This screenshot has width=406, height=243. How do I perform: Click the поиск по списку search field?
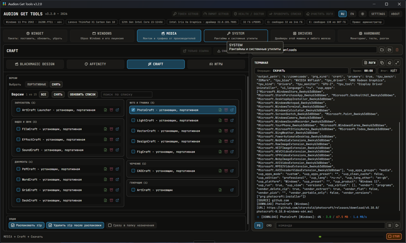click(126, 94)
